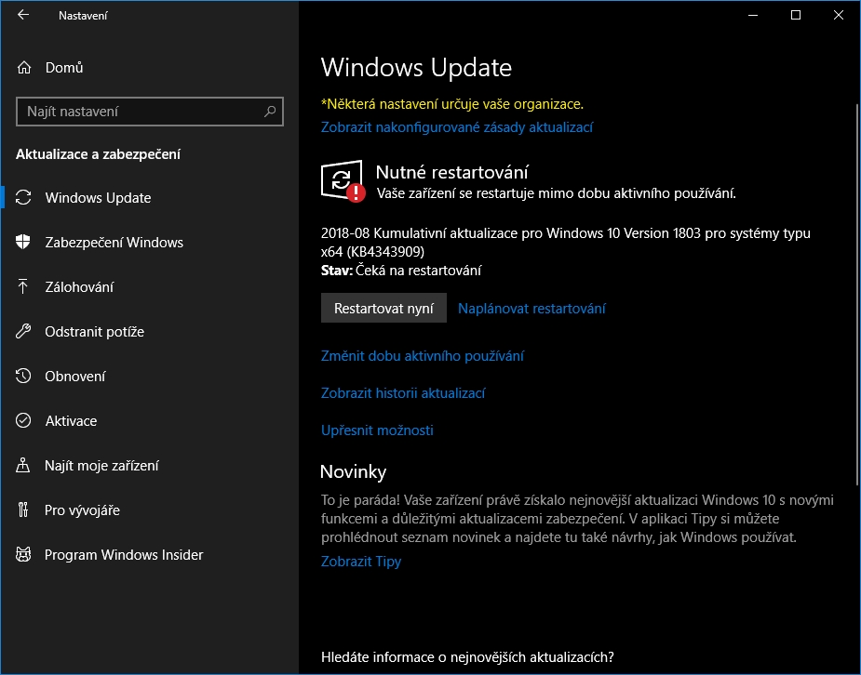Click Stav: Čeká na restartování text
The image size is (861, 675).
401,271
